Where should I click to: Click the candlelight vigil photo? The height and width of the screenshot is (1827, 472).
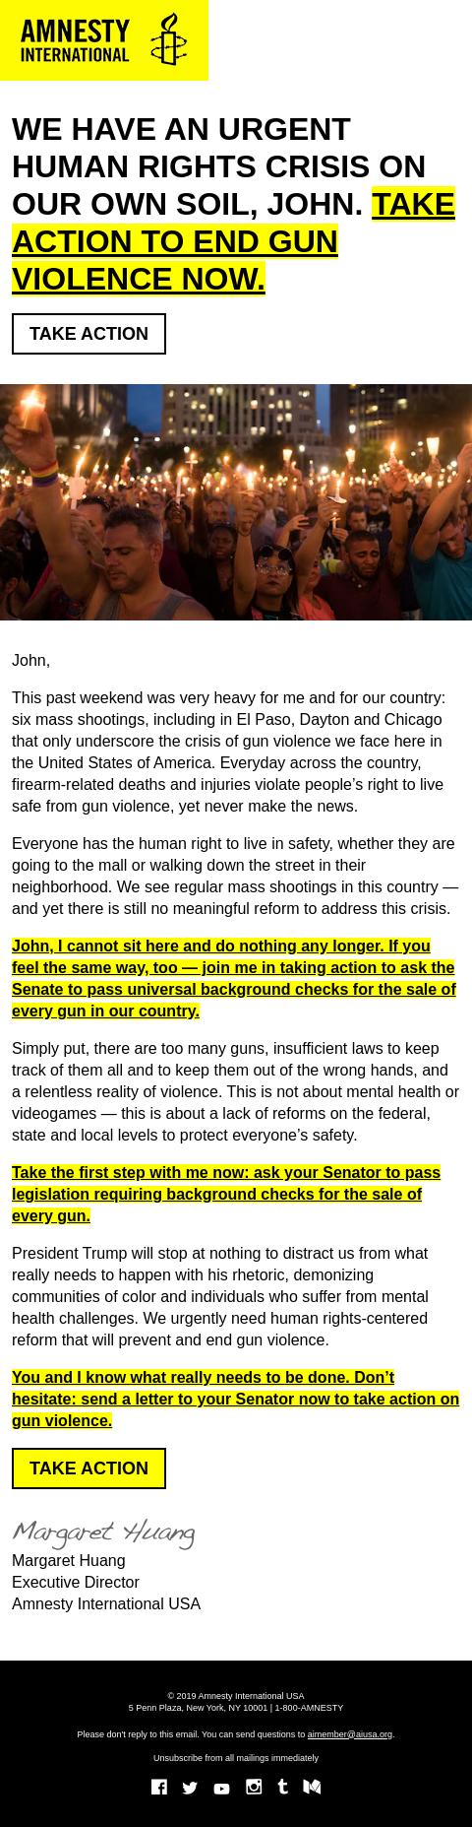point(236,502)
